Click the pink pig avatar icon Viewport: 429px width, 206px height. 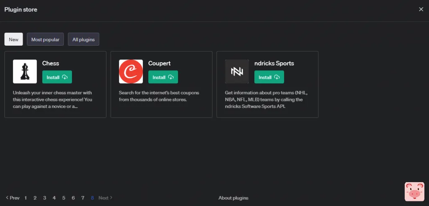[414, 192]
